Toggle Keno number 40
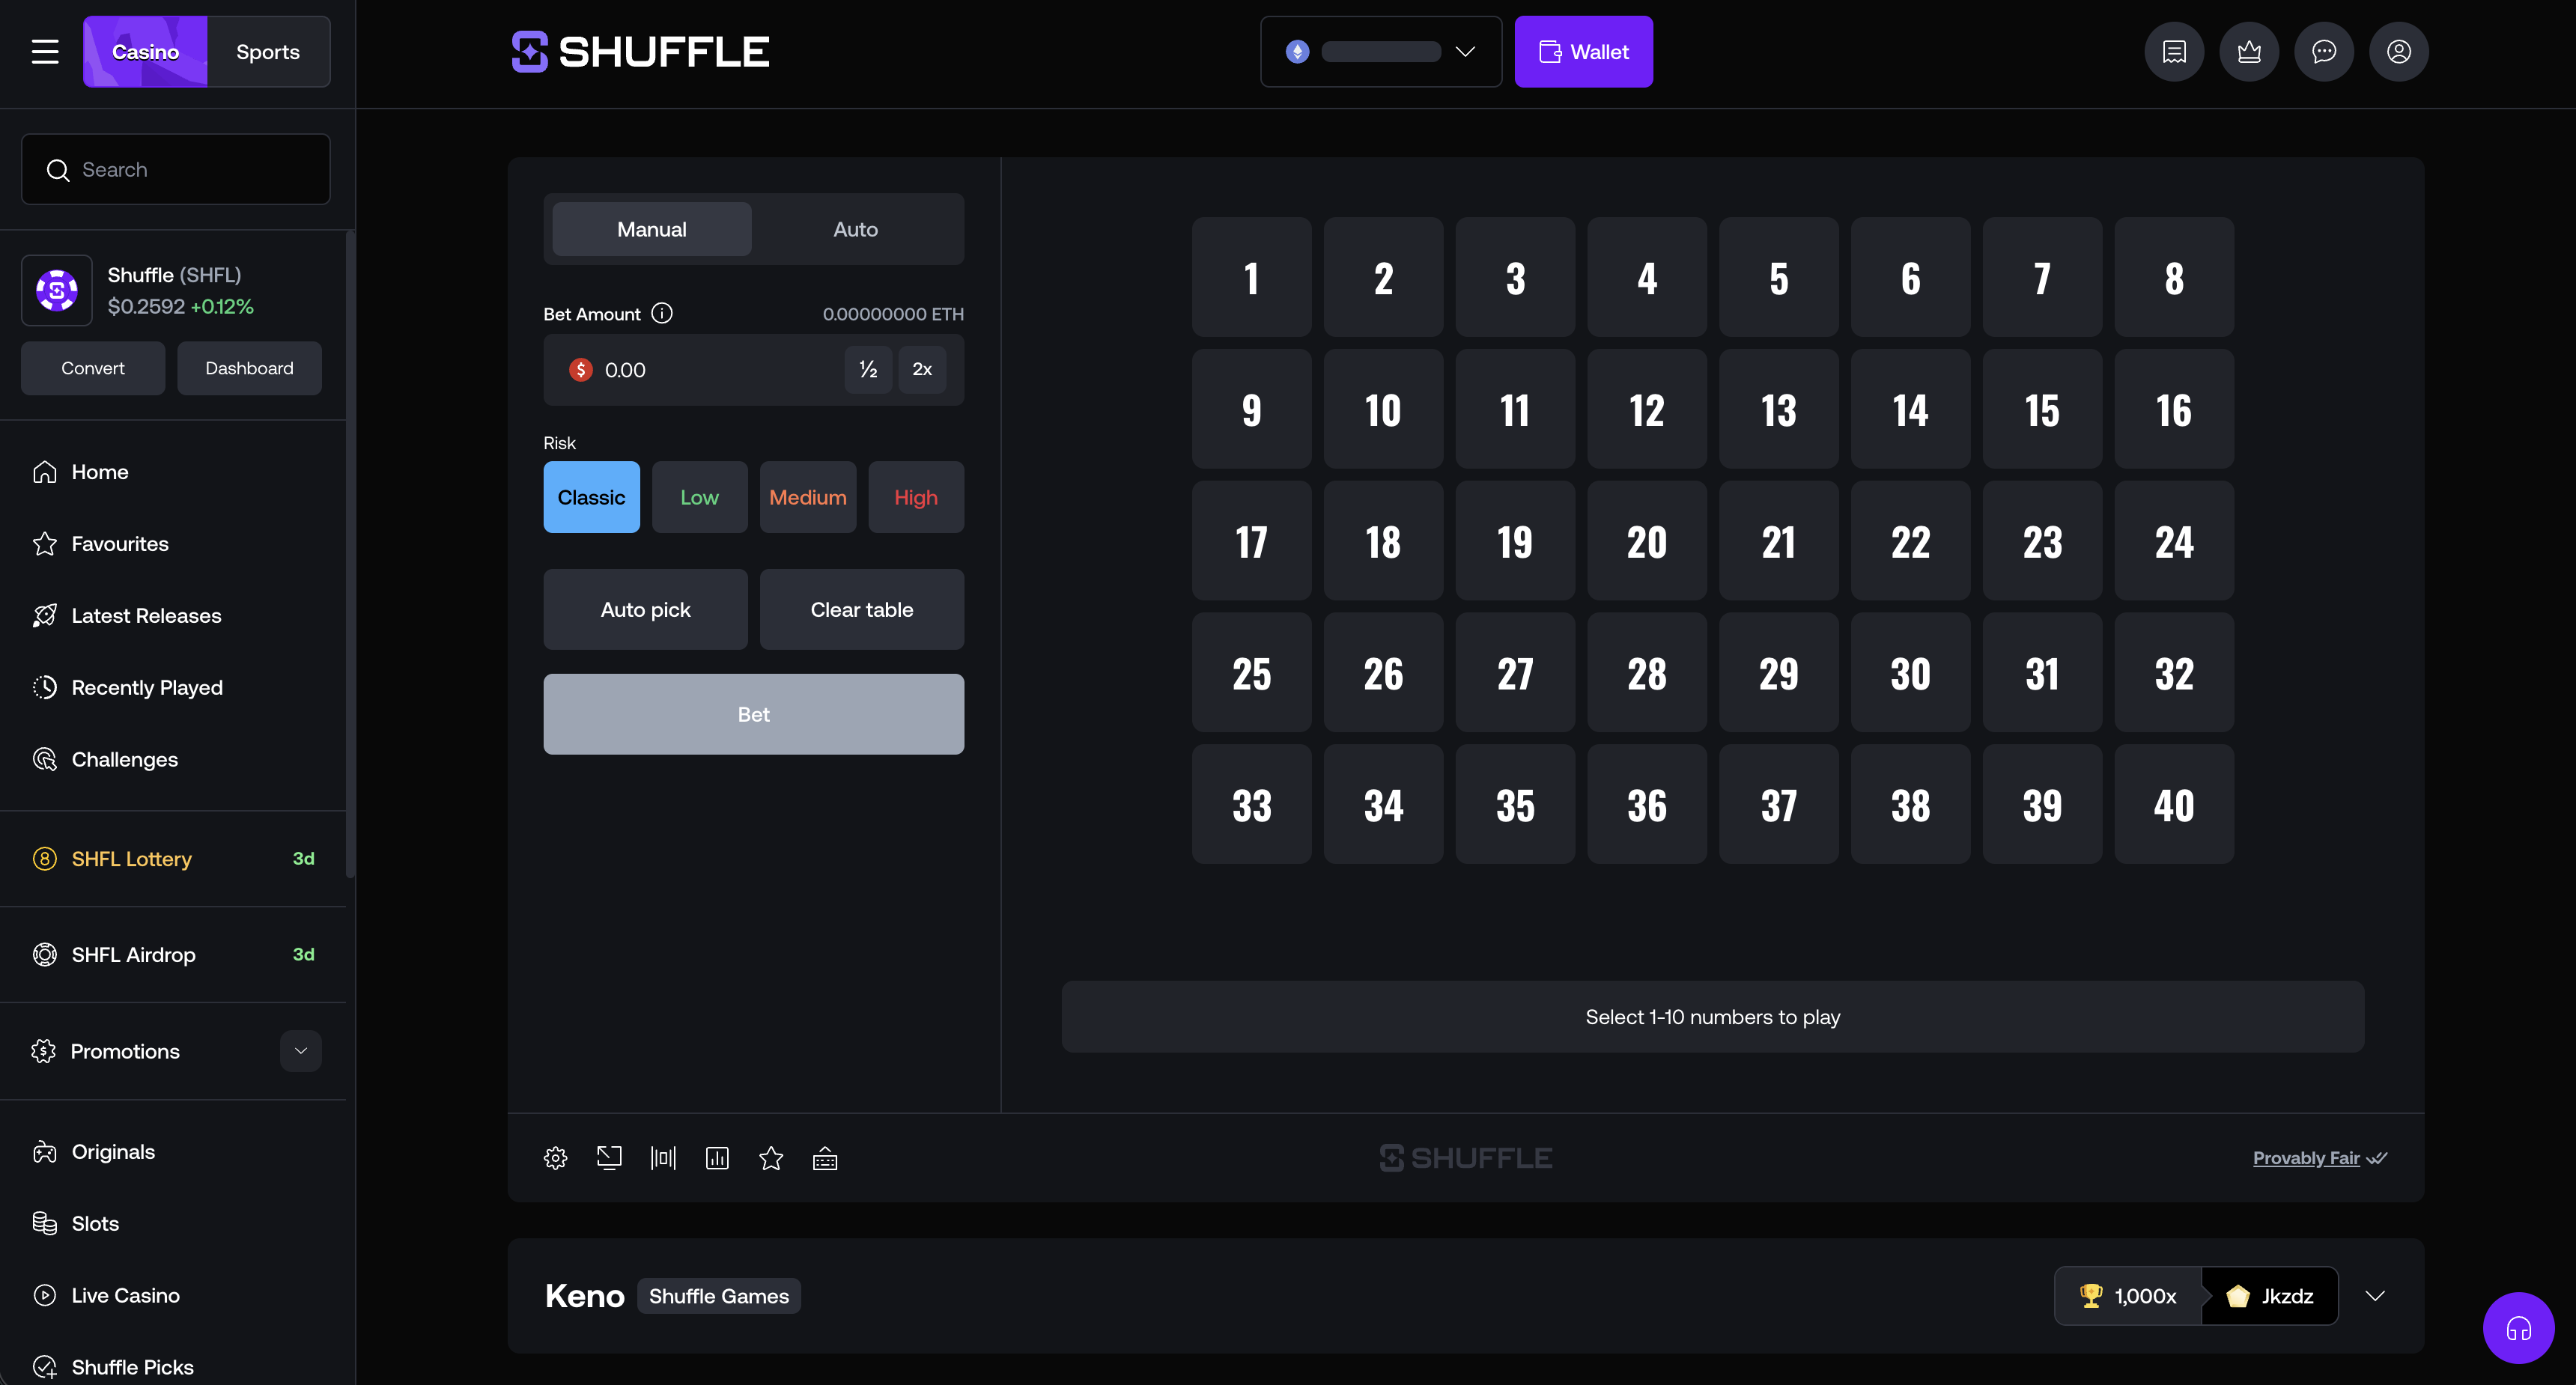The height and width of the screenshot is (1385, 2576). 2175,804
